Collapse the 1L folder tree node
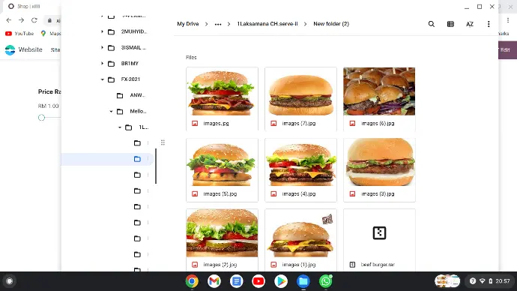 [120, 127]
